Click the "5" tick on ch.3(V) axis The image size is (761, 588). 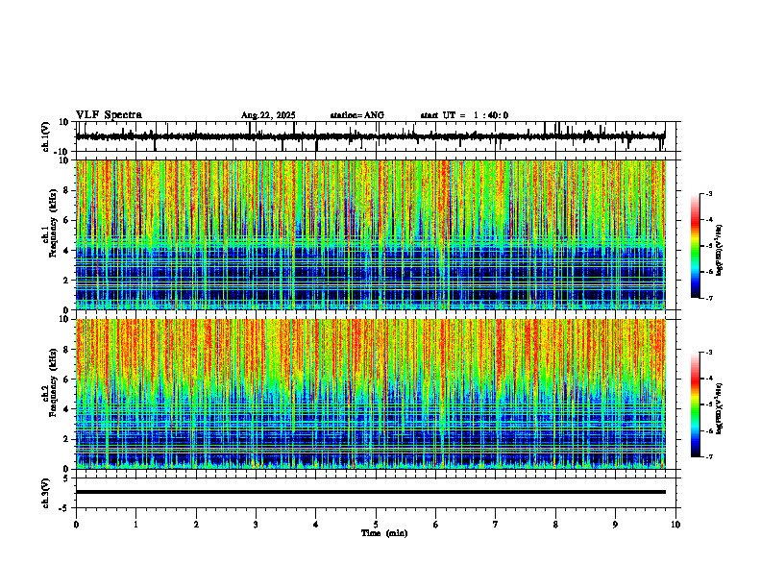point(66,478)
